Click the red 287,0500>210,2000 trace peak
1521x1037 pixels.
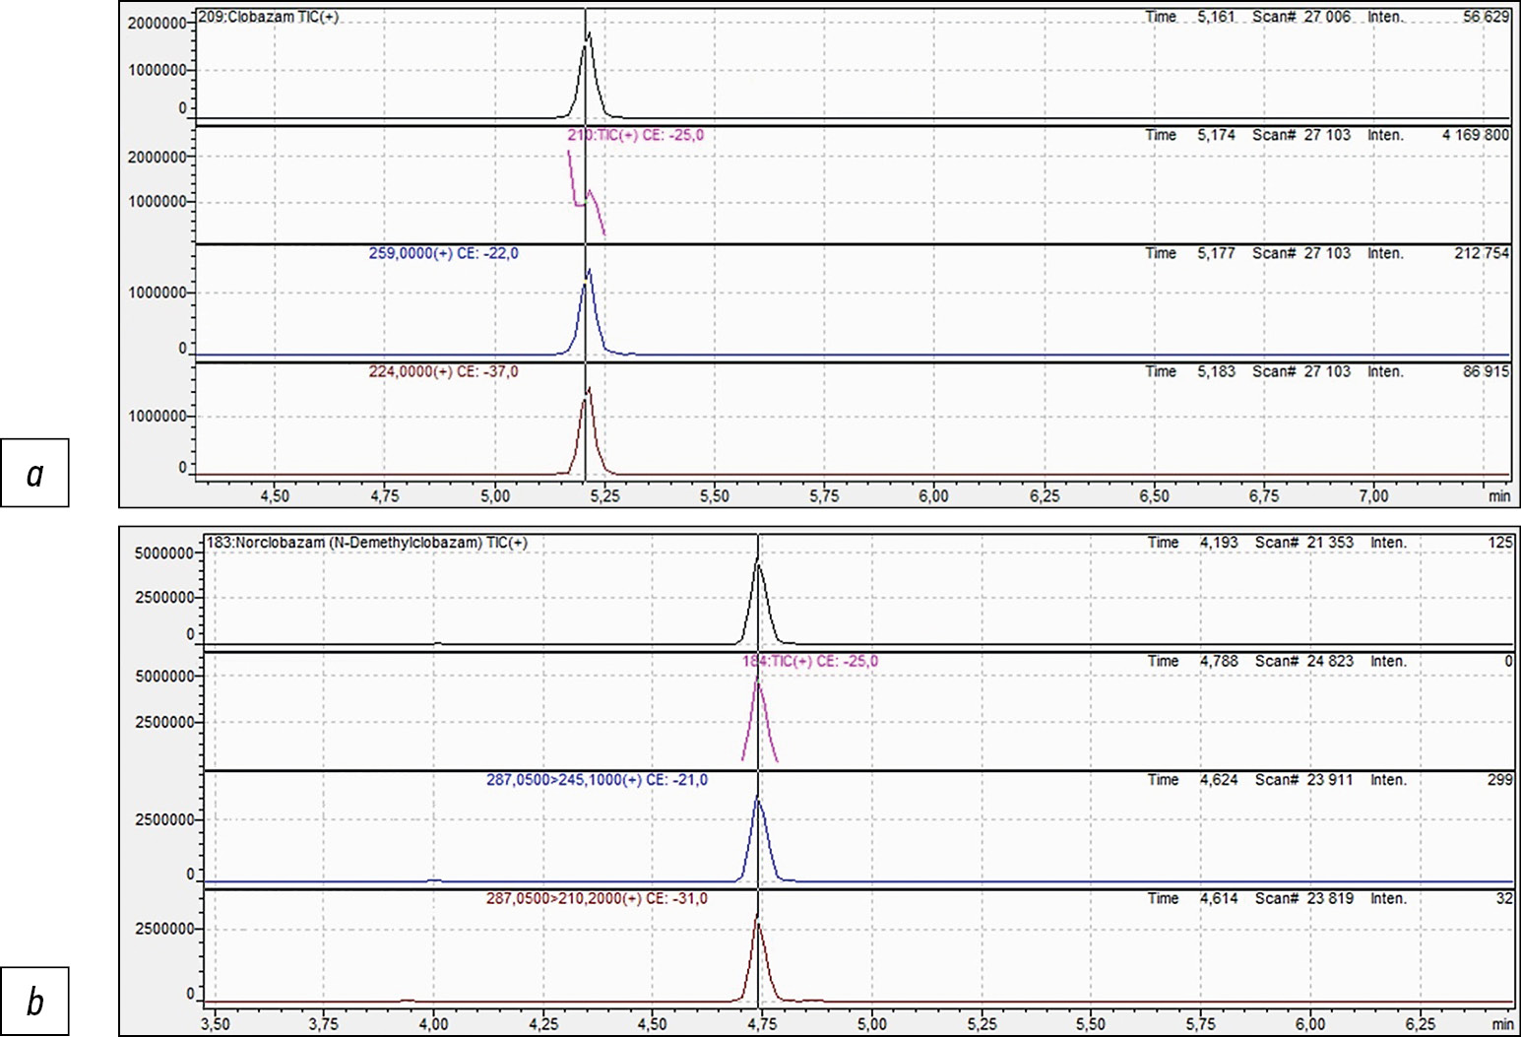coord(757,918)
